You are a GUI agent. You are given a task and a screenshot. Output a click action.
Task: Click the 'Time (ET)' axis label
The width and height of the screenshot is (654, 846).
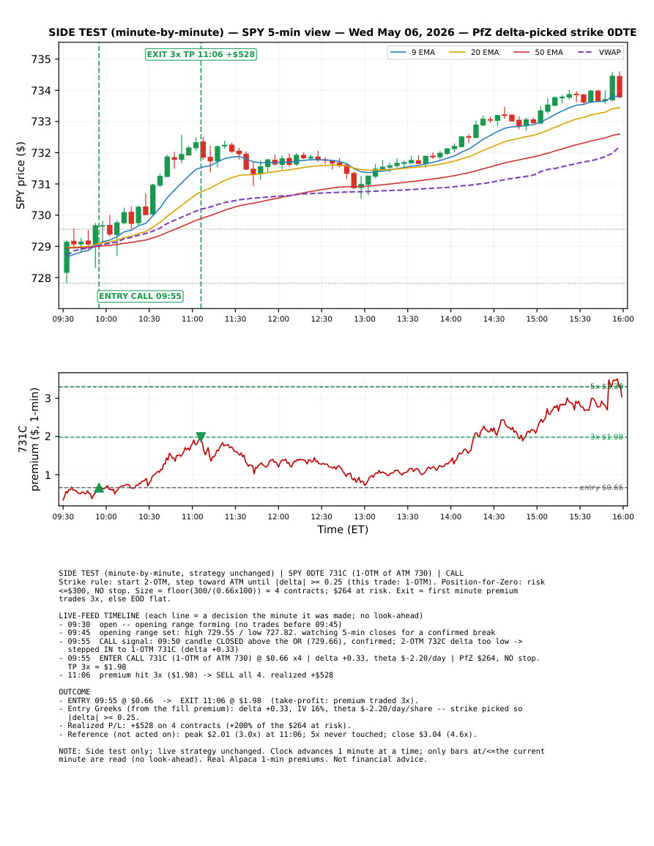tap(343, 530)
